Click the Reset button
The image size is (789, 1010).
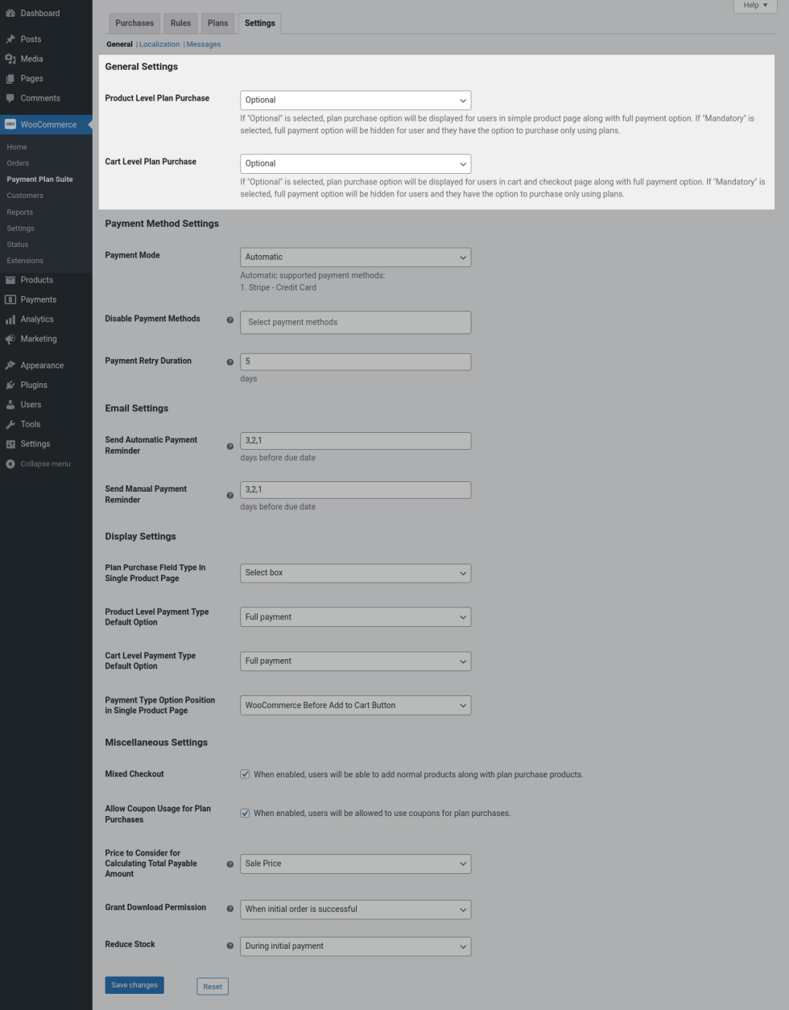[213, 987]
